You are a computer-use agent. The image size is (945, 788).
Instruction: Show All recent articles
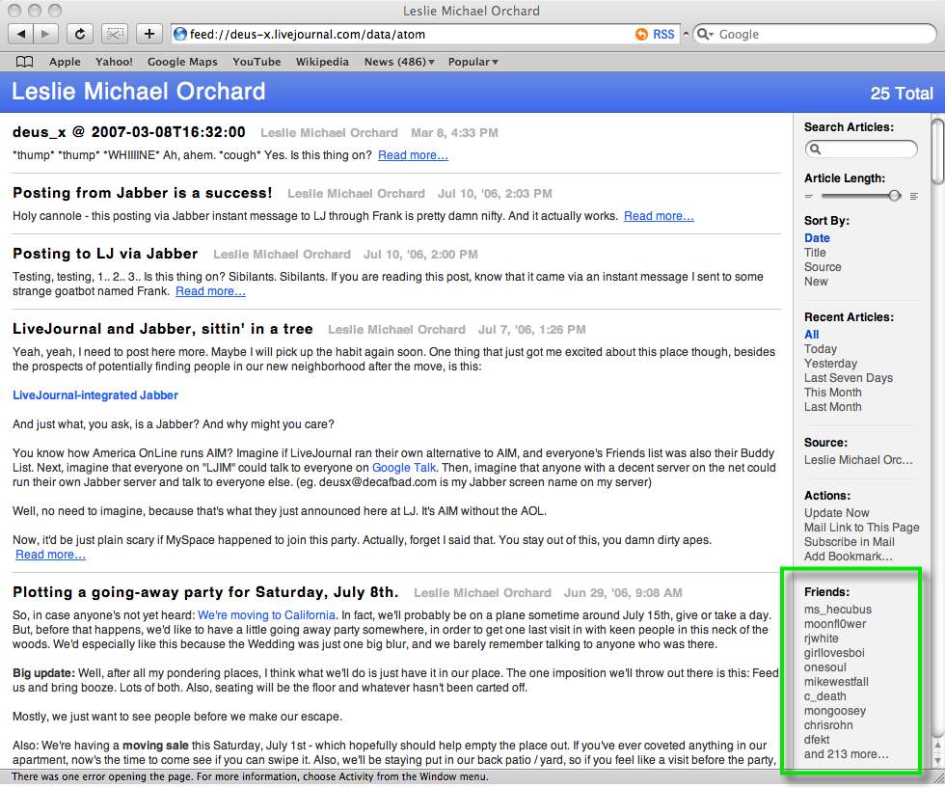[811, 335]
